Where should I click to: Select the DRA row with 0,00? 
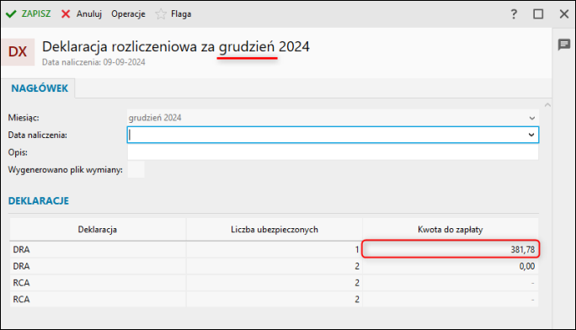click(x=274, y=266)
